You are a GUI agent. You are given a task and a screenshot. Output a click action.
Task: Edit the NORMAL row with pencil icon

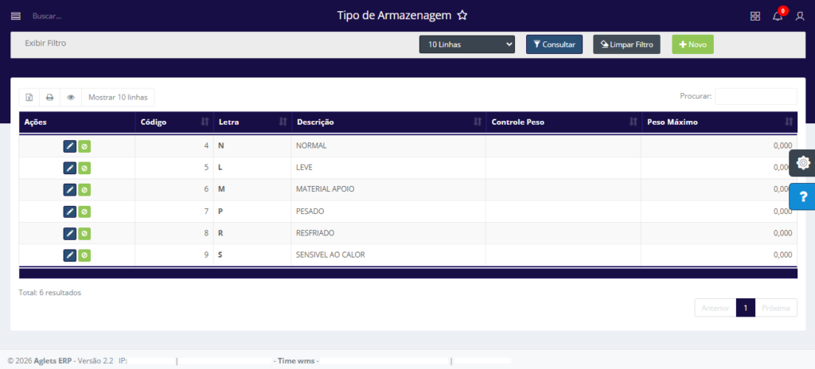pos(69,146)
